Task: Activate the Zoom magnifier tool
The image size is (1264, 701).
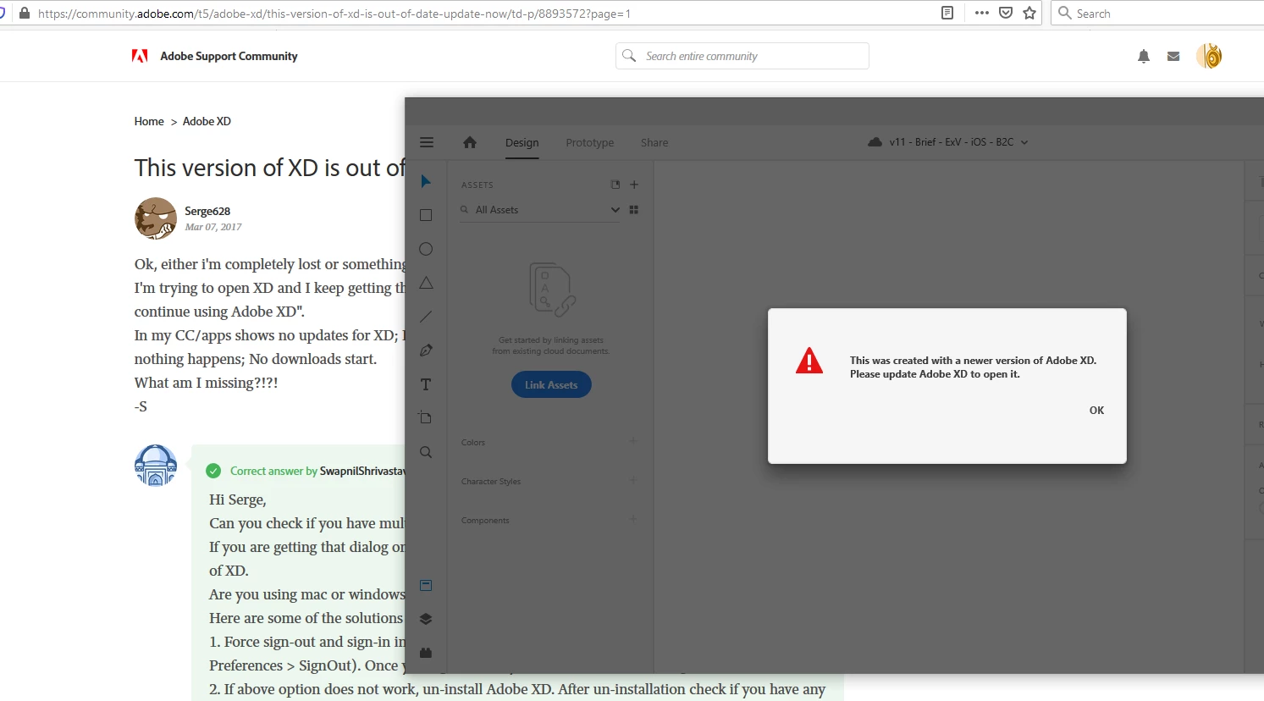Action: tap(426, 452)
